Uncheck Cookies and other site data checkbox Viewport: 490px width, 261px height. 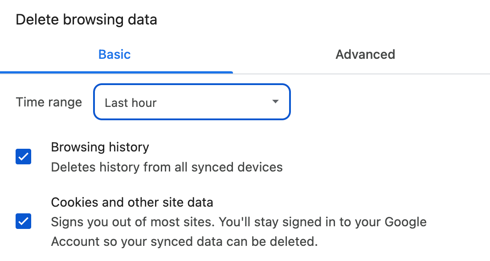tap(24, 221)
